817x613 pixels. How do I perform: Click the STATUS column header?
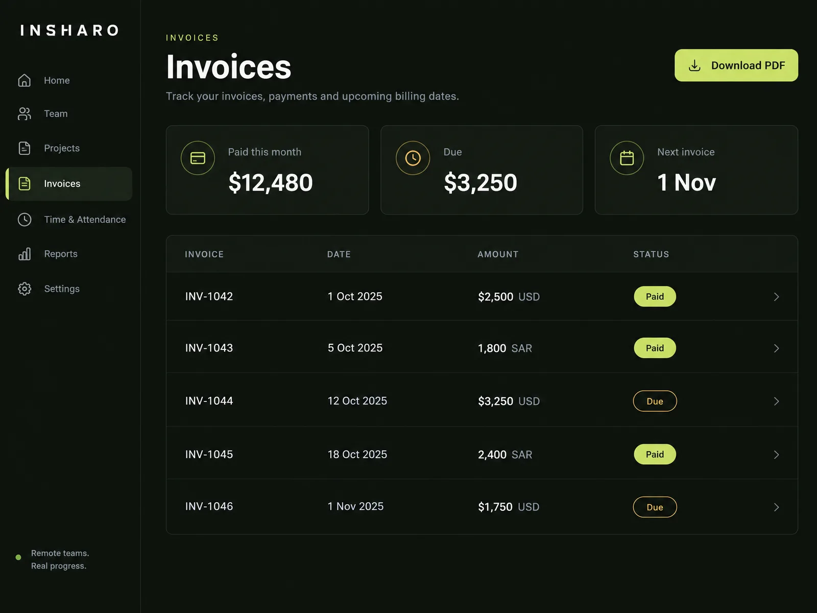(651, 254)
